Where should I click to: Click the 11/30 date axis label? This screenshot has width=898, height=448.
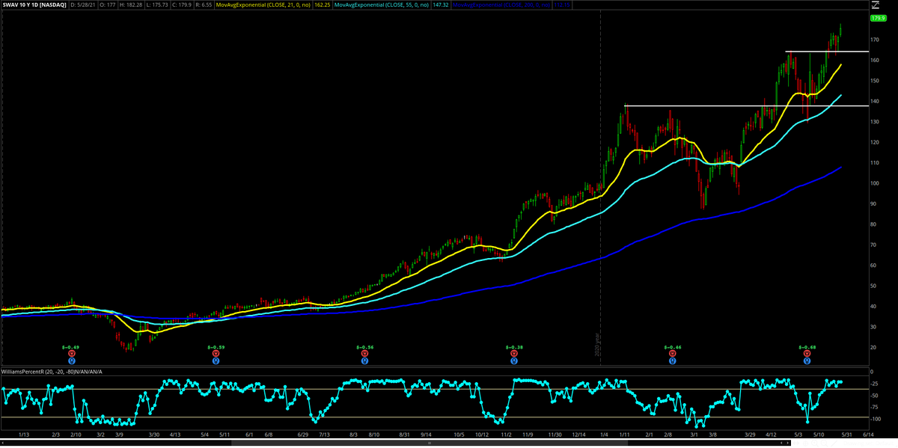click(x=555, y=434)
